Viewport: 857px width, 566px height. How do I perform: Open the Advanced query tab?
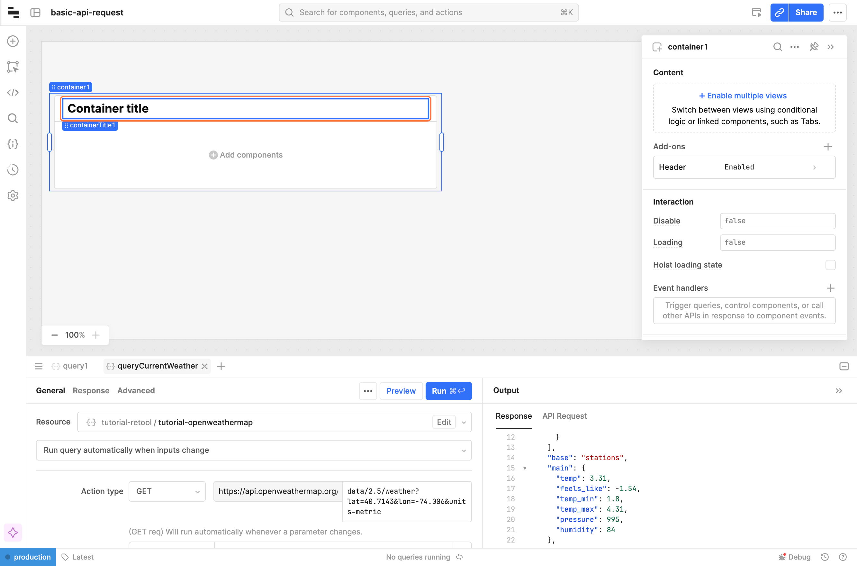coord(136,390)
